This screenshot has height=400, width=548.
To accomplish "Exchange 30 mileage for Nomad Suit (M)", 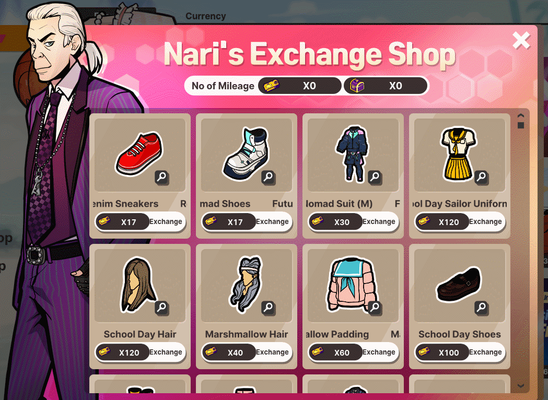I will (x=379, y=221).
